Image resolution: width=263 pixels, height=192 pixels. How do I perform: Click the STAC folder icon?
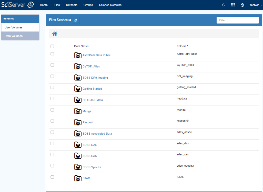[x=78, y=178]
